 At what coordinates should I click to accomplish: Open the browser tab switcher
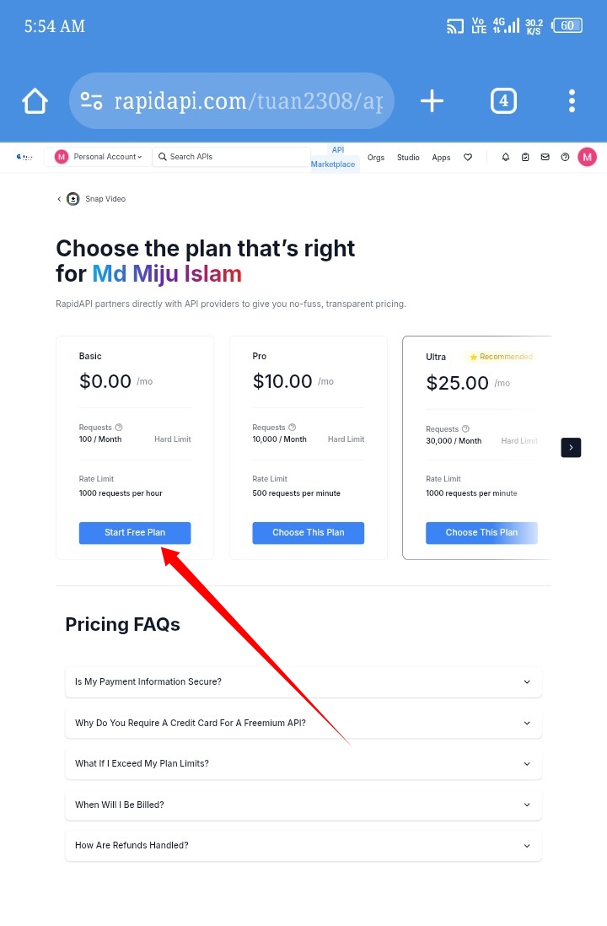[503, 102]
